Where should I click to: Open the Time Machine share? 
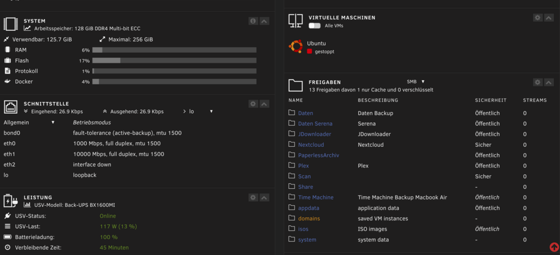[x=316, y=197]
